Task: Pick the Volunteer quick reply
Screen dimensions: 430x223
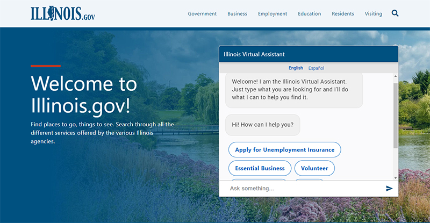Action: tap(314, 168)
